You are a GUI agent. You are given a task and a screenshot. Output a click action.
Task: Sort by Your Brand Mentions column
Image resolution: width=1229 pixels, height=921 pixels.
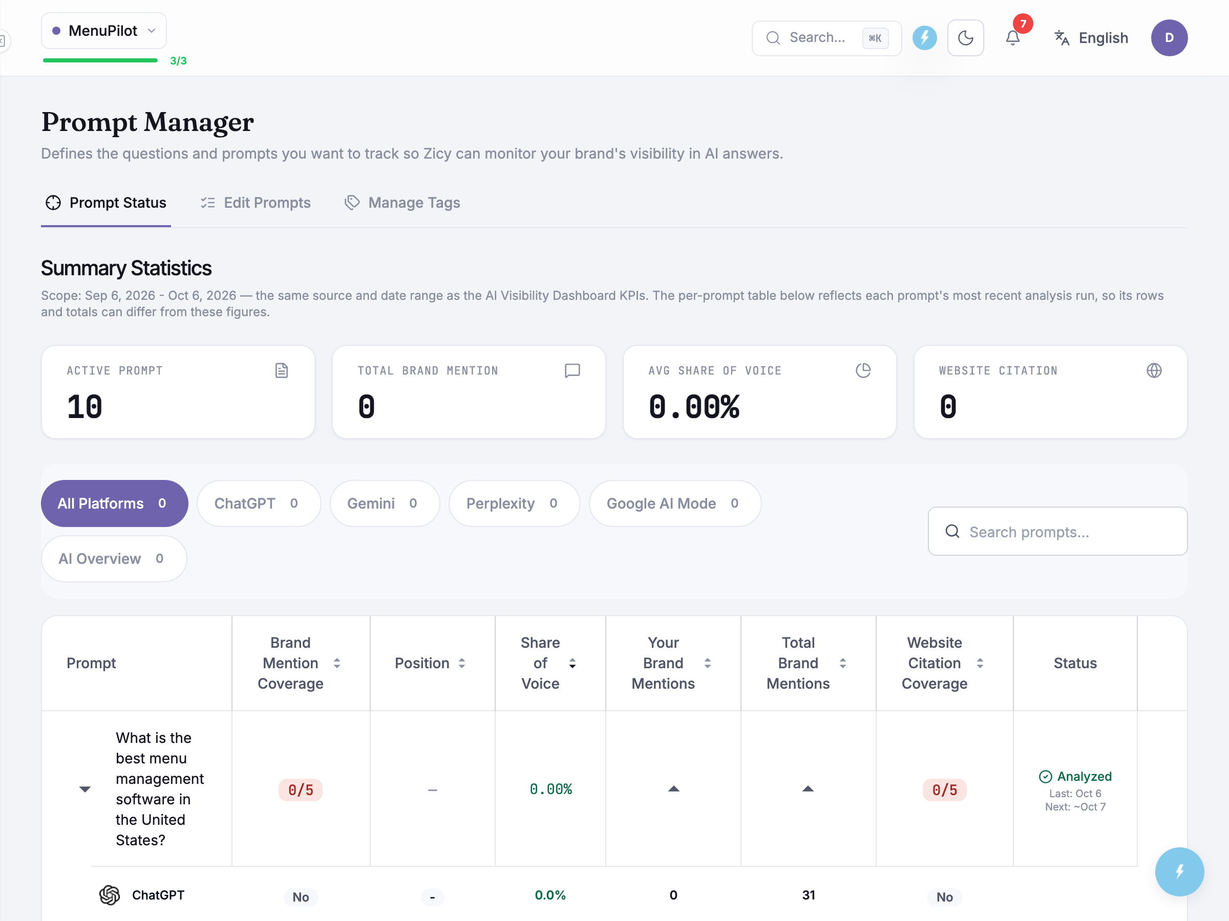pyautogui.click(x=707, y=663)
